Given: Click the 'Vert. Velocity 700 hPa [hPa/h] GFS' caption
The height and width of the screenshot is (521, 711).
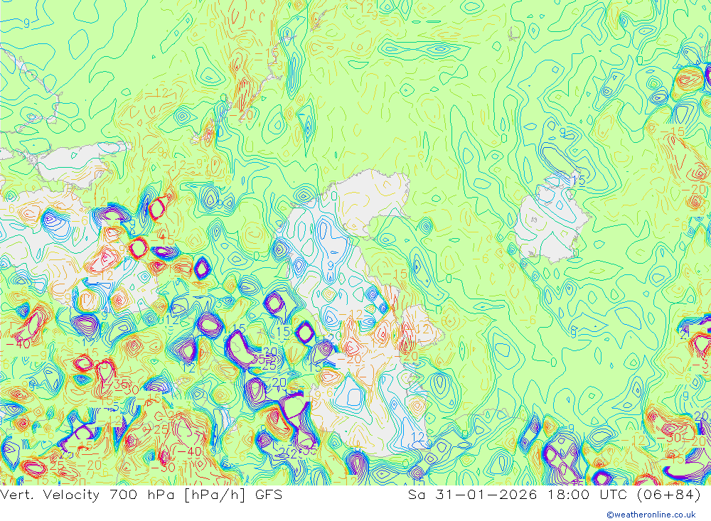Looking at the screenshot, I should tap(141, 495).
